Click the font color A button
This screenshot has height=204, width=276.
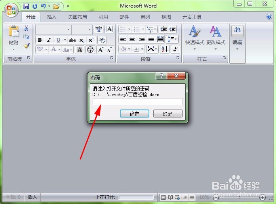(x=54, y=49)
